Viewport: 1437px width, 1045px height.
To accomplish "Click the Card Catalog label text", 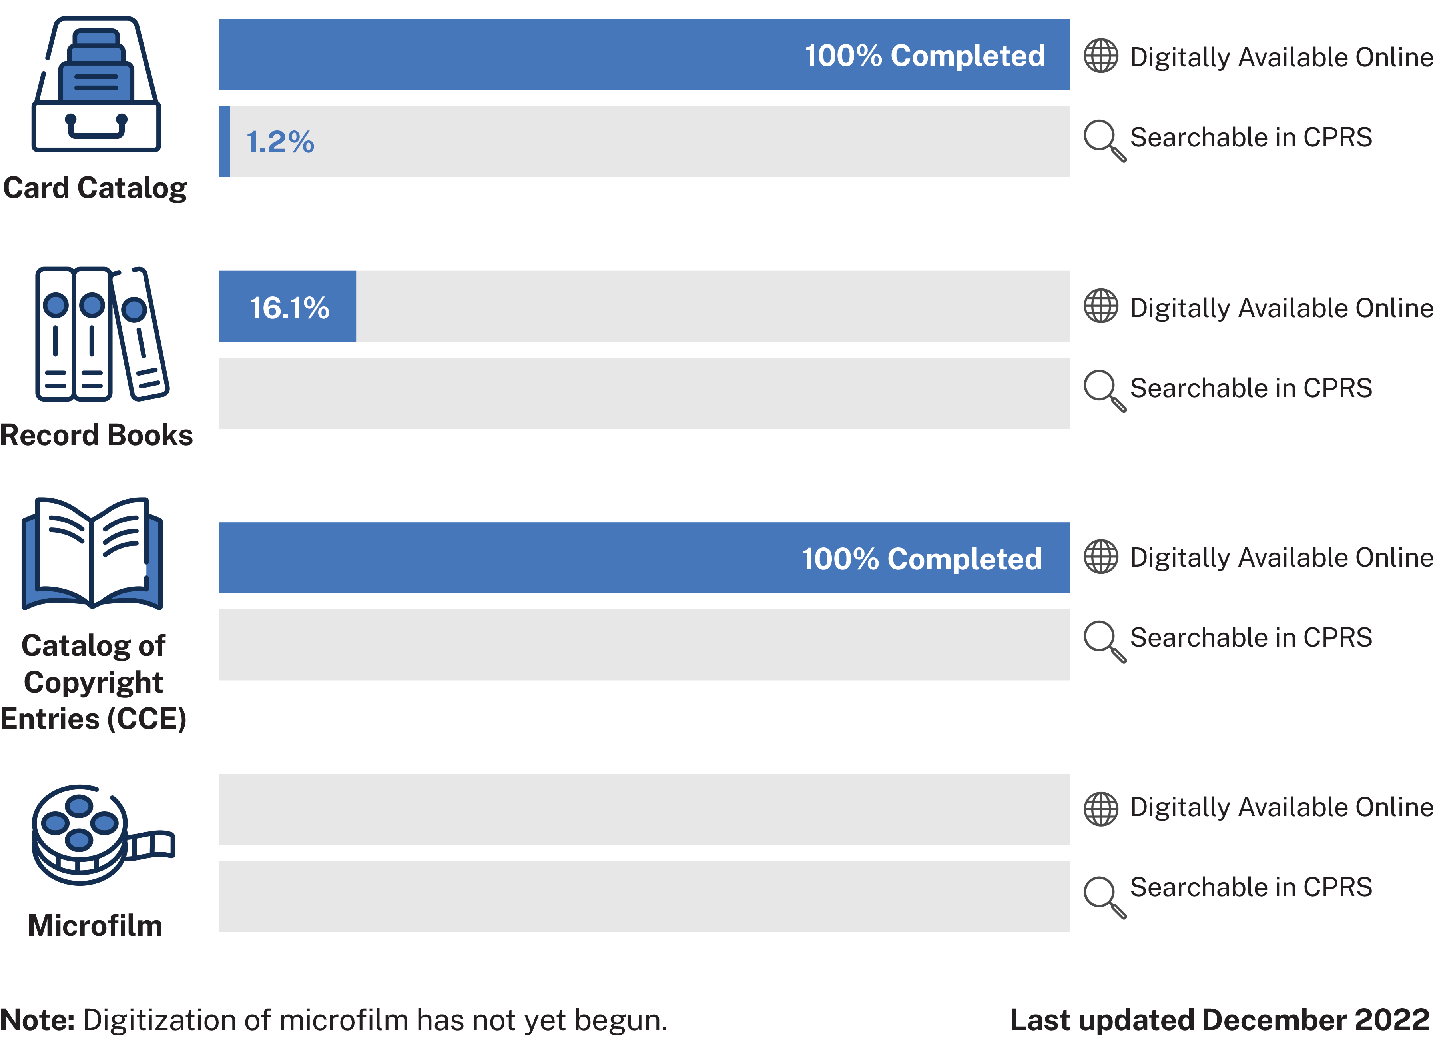I will [95, 188].
